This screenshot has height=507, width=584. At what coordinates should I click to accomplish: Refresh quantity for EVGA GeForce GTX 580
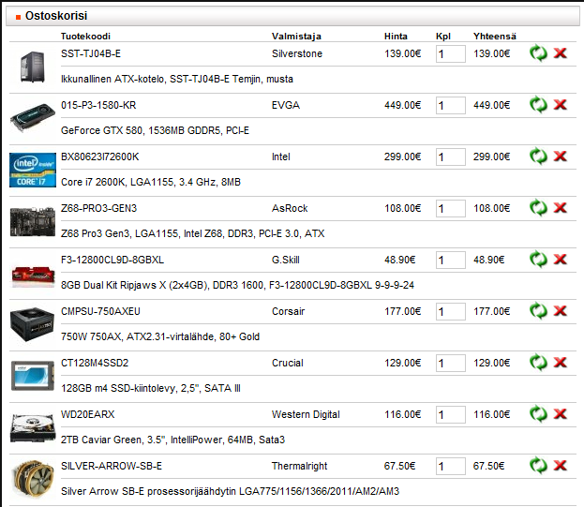pos(538,105)
